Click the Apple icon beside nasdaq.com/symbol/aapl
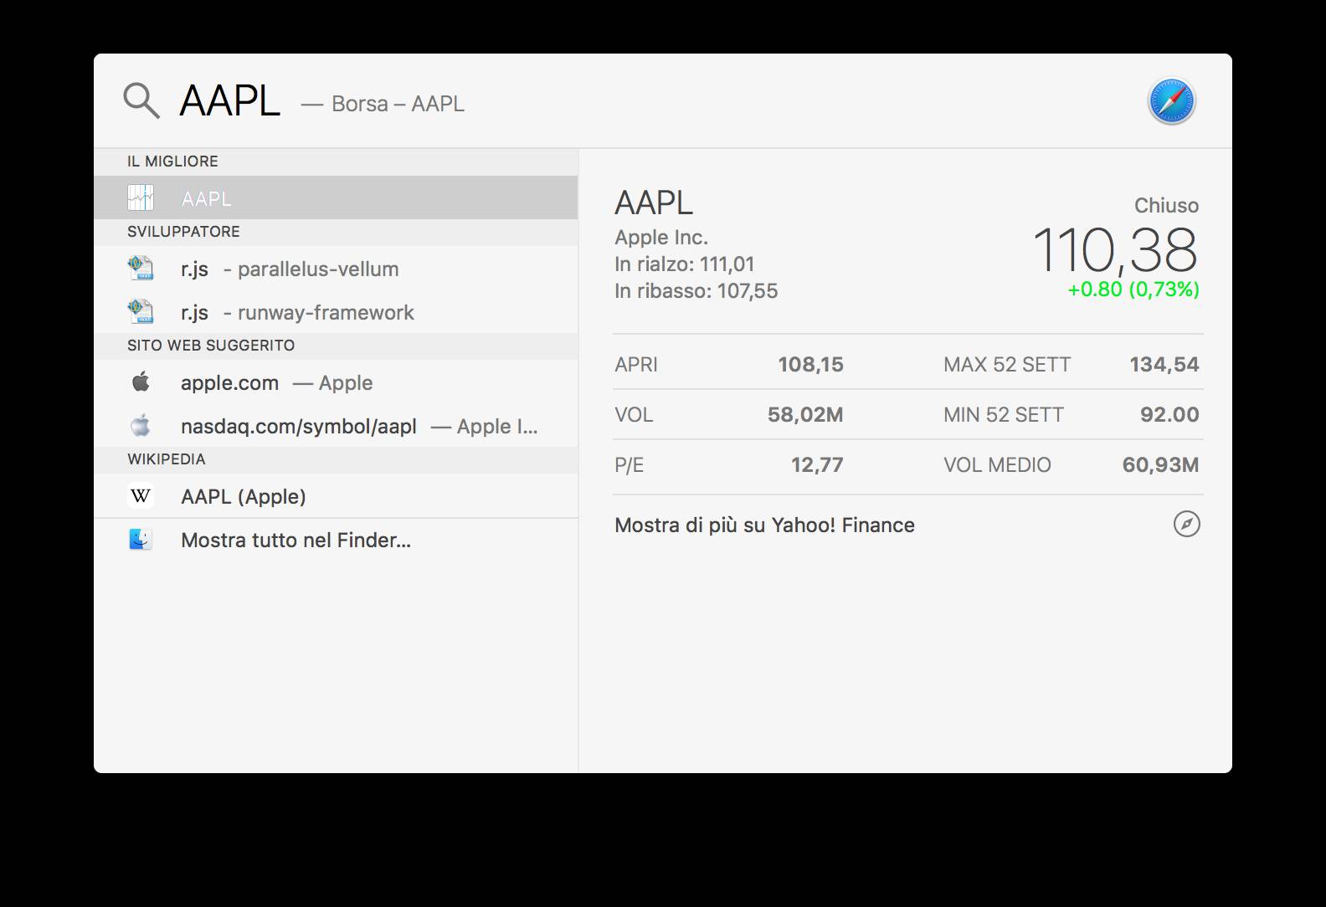The height and width of the screenshot is (907, 1326). 141,426
